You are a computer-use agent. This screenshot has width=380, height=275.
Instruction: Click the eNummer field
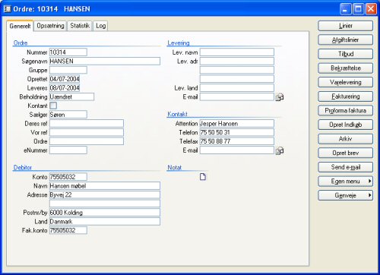click(68, 150)
